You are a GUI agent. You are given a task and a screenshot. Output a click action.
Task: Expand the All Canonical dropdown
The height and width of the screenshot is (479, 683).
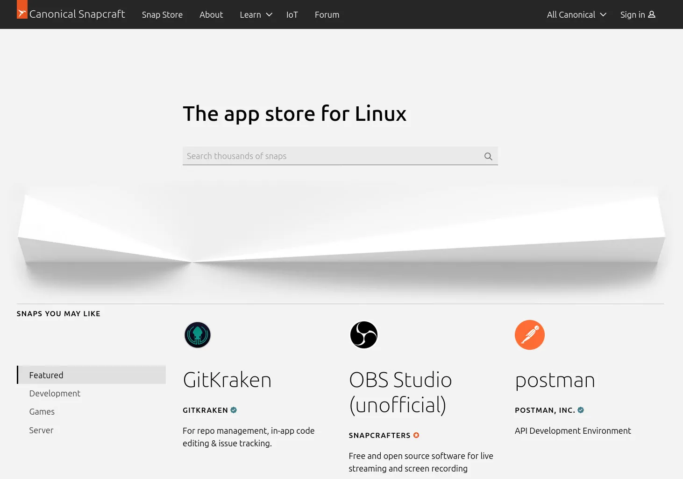pyautogui.click(x=576, y=14)
